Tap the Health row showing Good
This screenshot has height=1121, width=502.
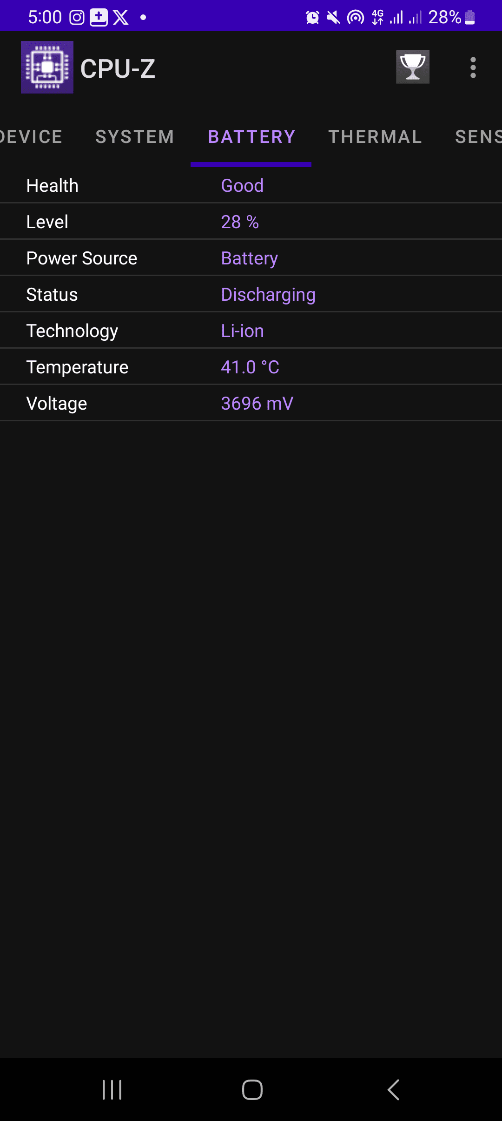(x=251, y=186)
